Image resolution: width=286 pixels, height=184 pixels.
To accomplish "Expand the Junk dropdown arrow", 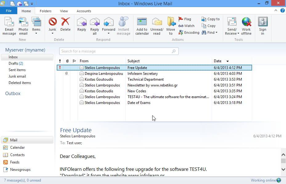I will coord(52,33).
